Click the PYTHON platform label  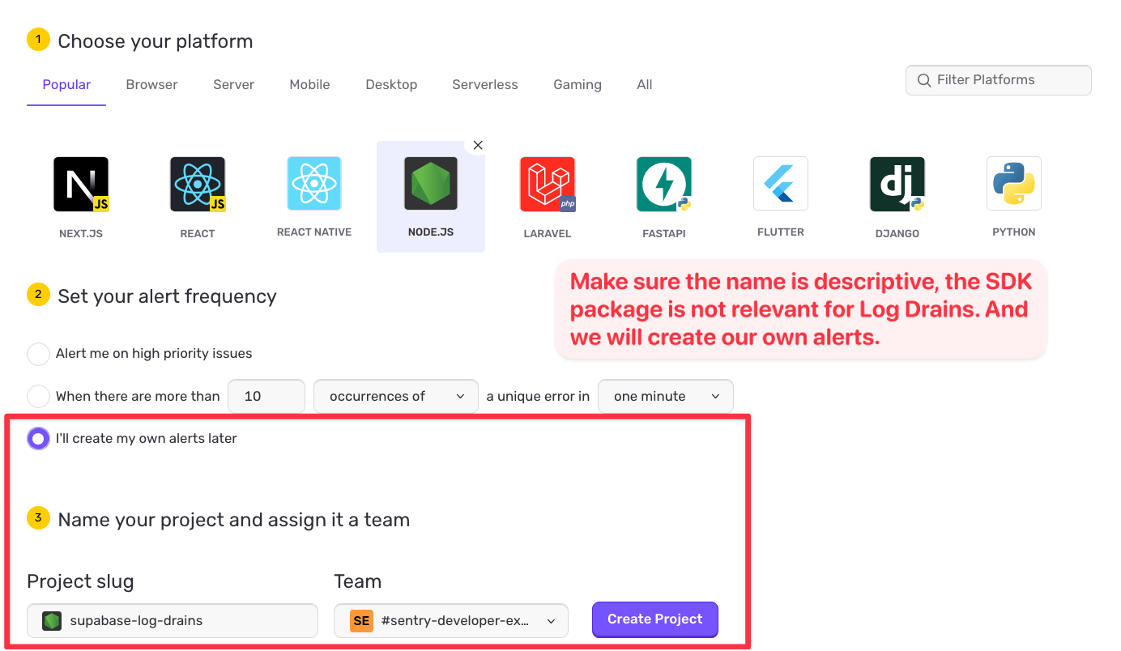point(1014,232)
